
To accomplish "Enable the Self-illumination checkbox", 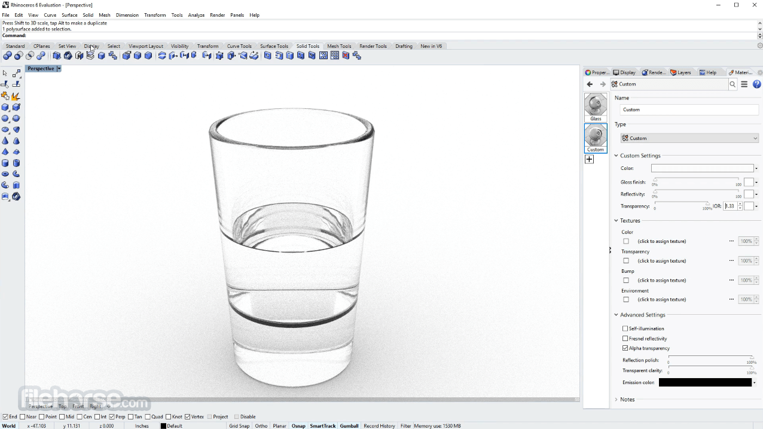I will click(x=625, y=328).
